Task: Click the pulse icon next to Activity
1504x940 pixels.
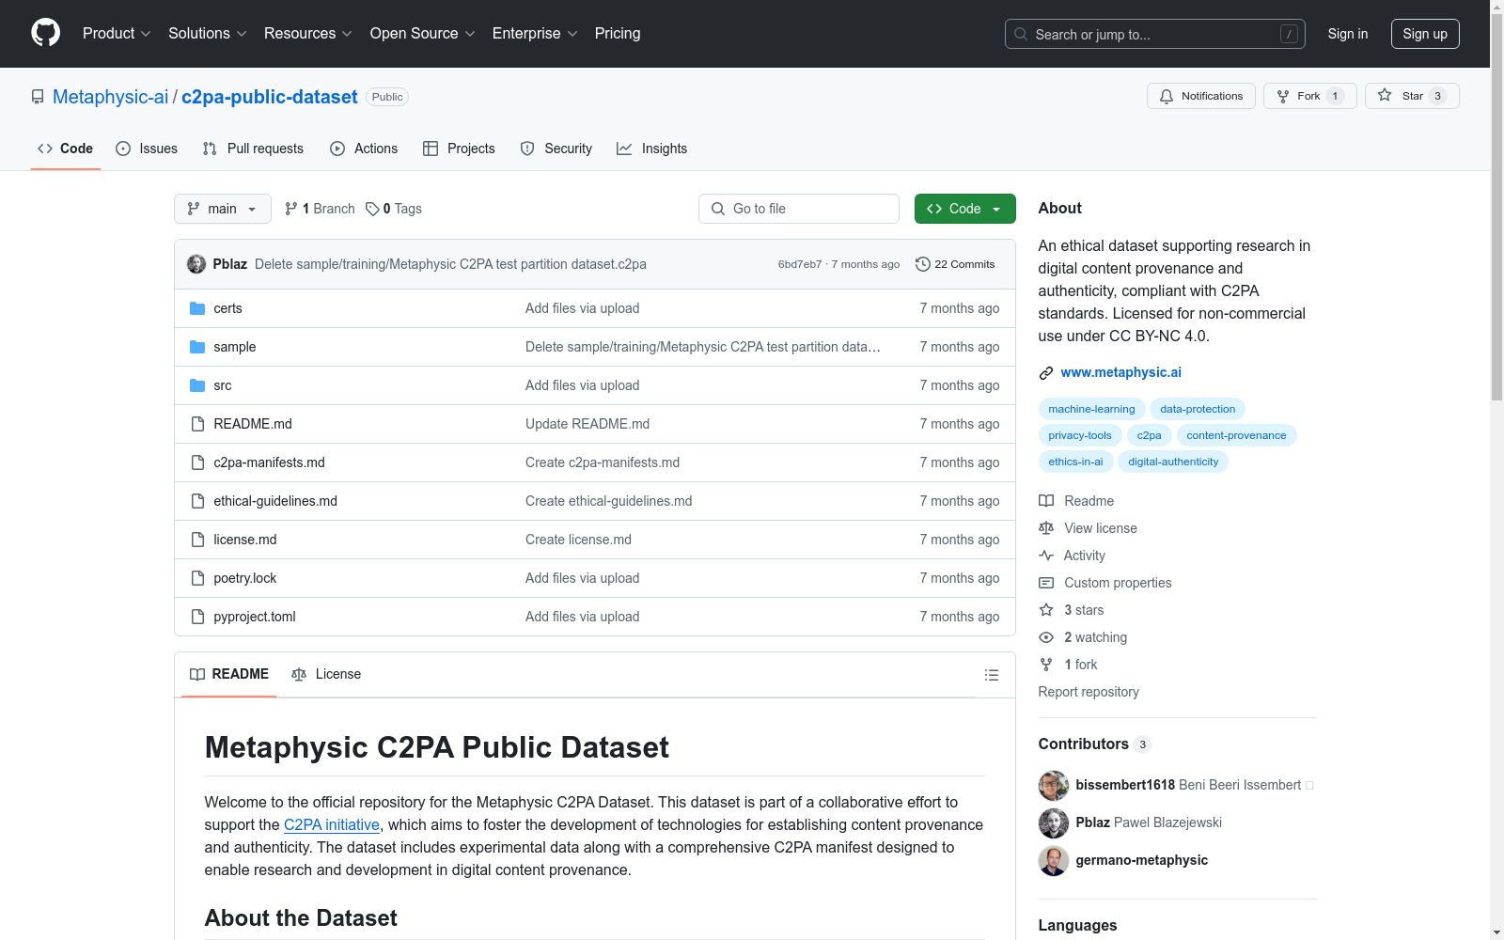Action: (1046, 556)
